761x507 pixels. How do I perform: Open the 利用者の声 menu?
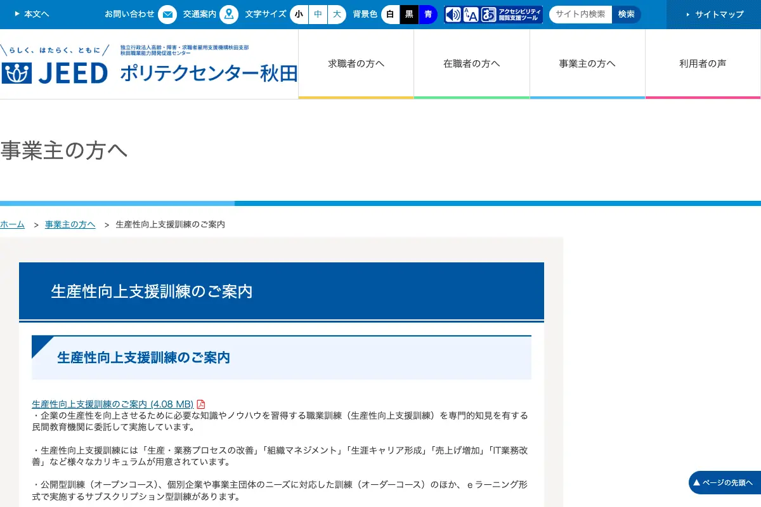[x=703, y=63]
